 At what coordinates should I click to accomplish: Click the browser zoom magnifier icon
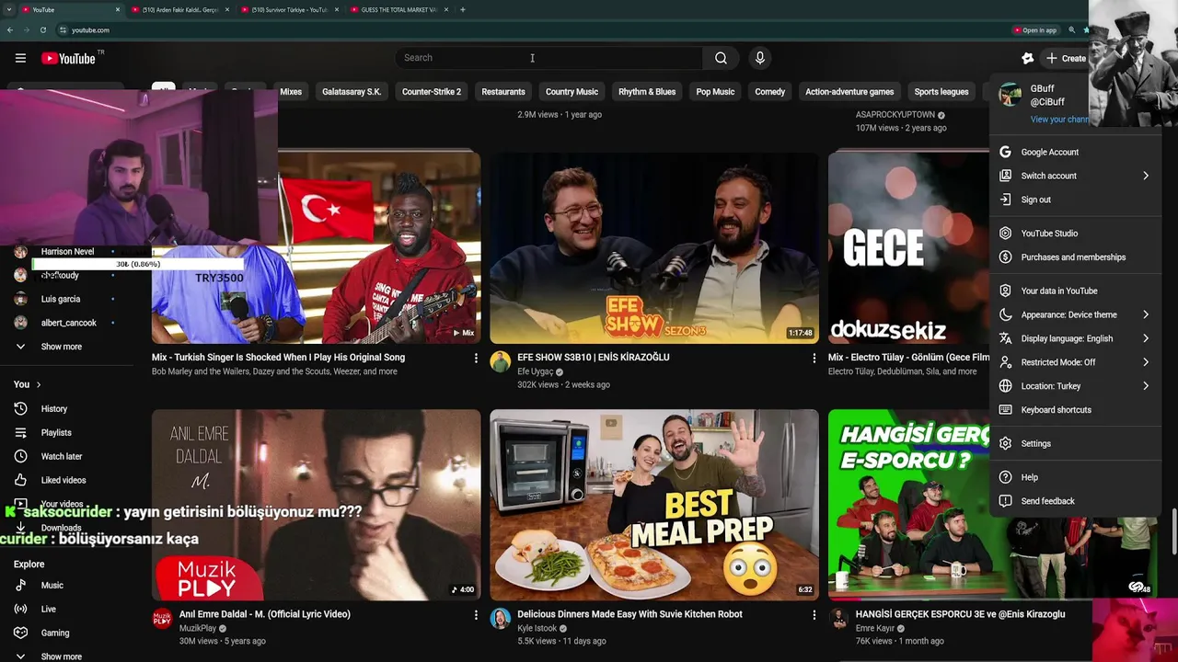click(x=1071, y=30)
